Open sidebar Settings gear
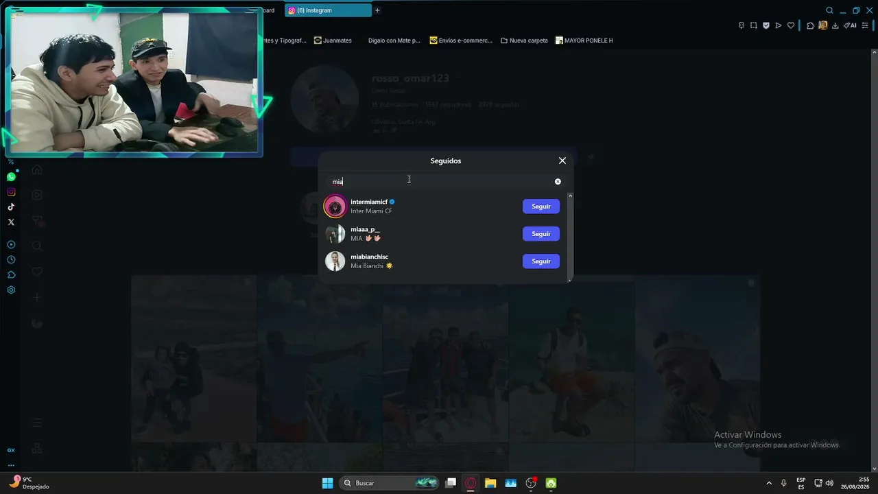This screenshot has width=878, height=494. (x=11, y=290)
